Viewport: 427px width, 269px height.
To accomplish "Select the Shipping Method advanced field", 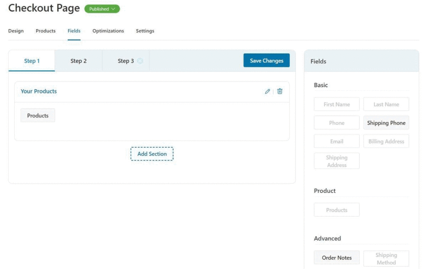I will (x=386, y=259).
